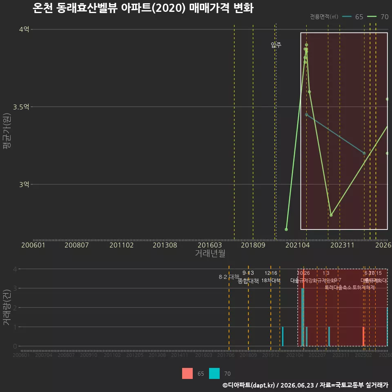Click 200601 on the price chart x-axis

[33, 245]
